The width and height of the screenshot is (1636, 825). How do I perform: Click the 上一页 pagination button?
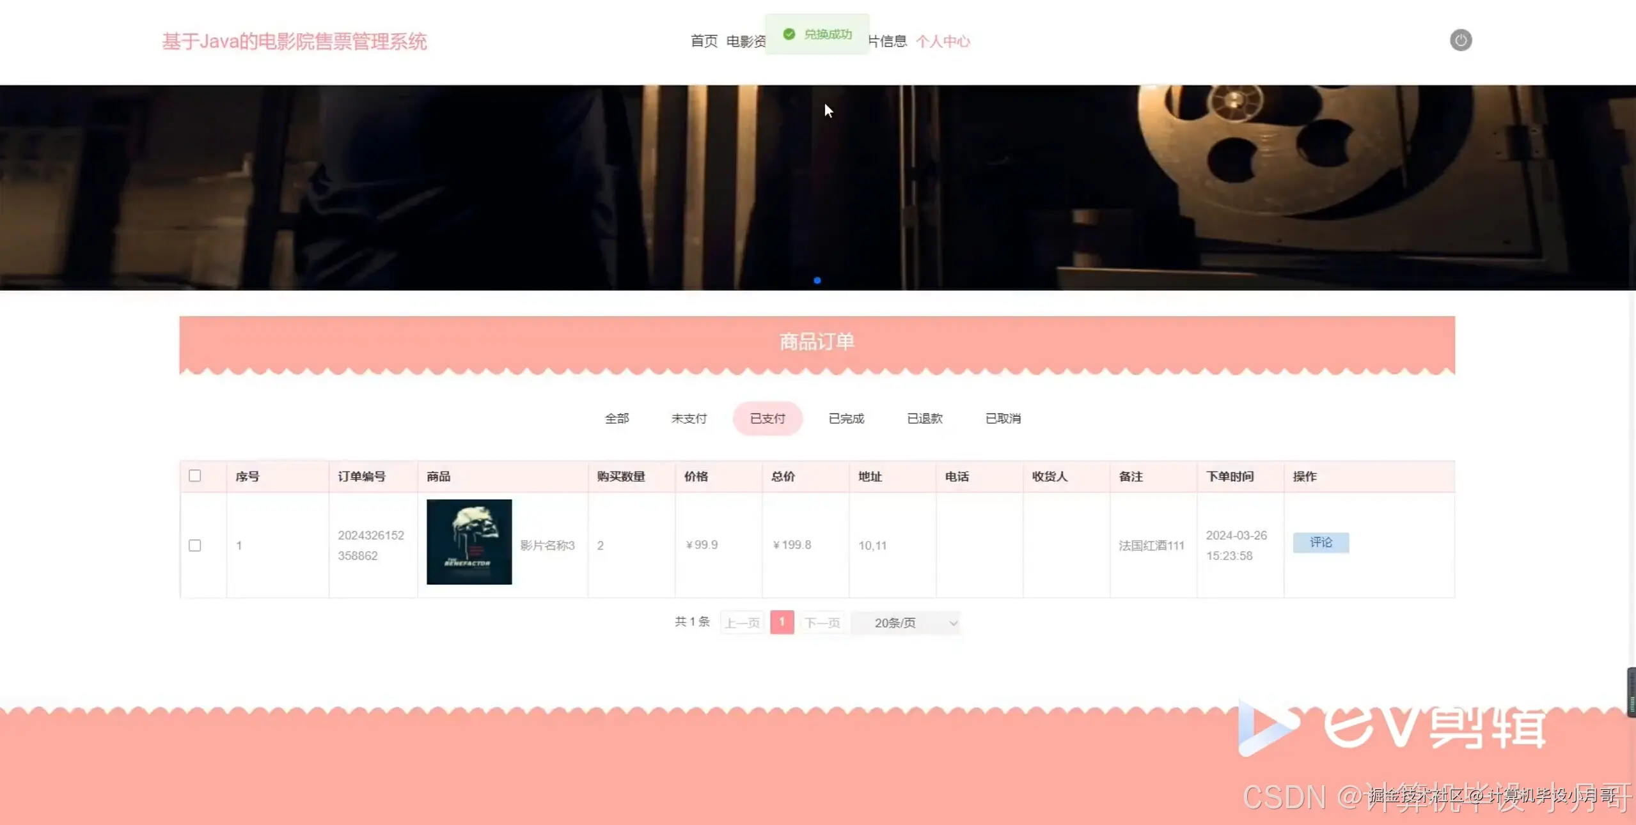coord(742,622)
